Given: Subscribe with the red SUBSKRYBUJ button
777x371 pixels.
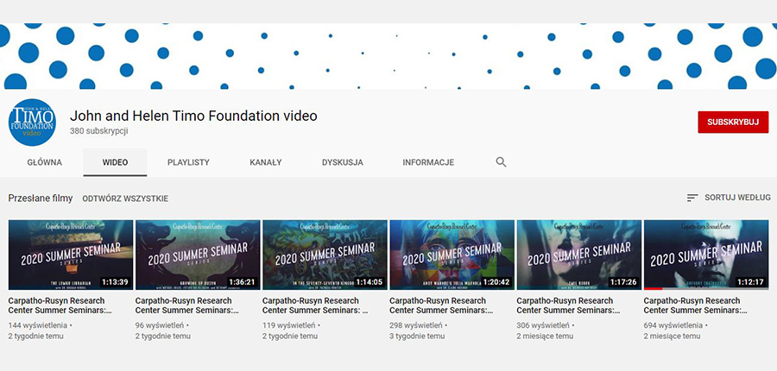Looking at the screenshot, I should click(x=733, y=123).
